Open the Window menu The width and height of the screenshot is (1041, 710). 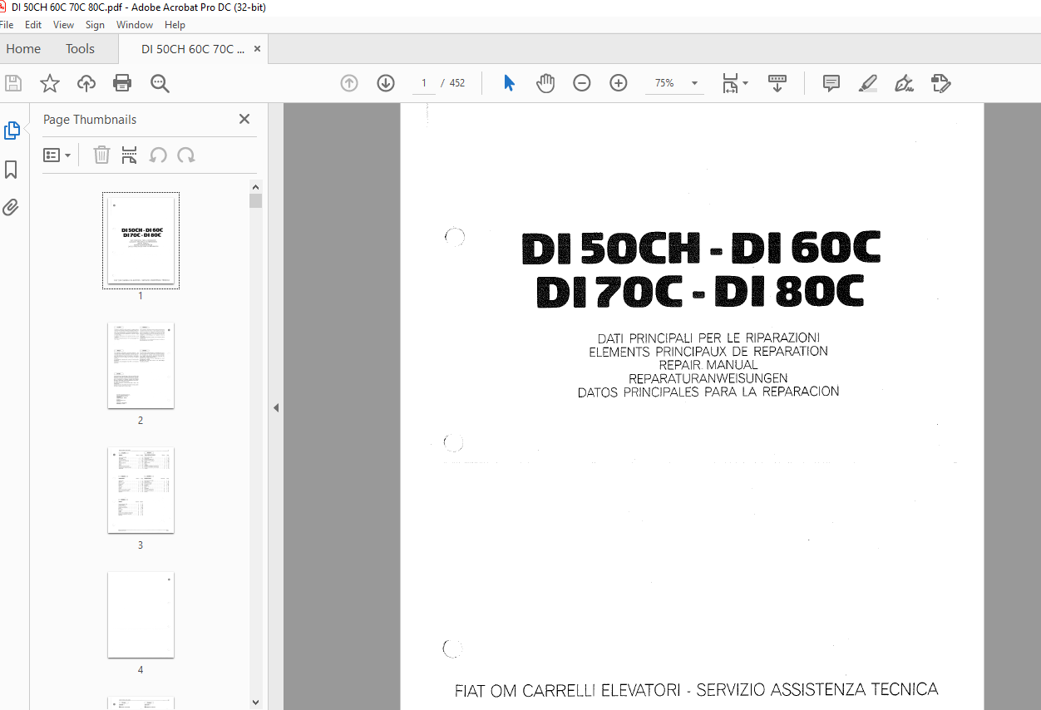(x=135, y=25)
